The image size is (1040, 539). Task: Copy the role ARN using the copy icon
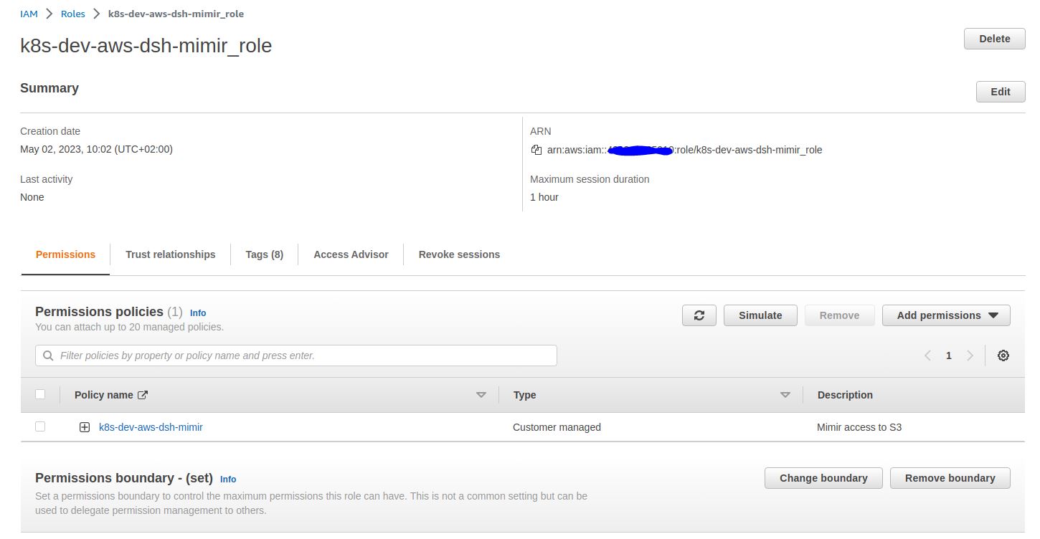536,149
